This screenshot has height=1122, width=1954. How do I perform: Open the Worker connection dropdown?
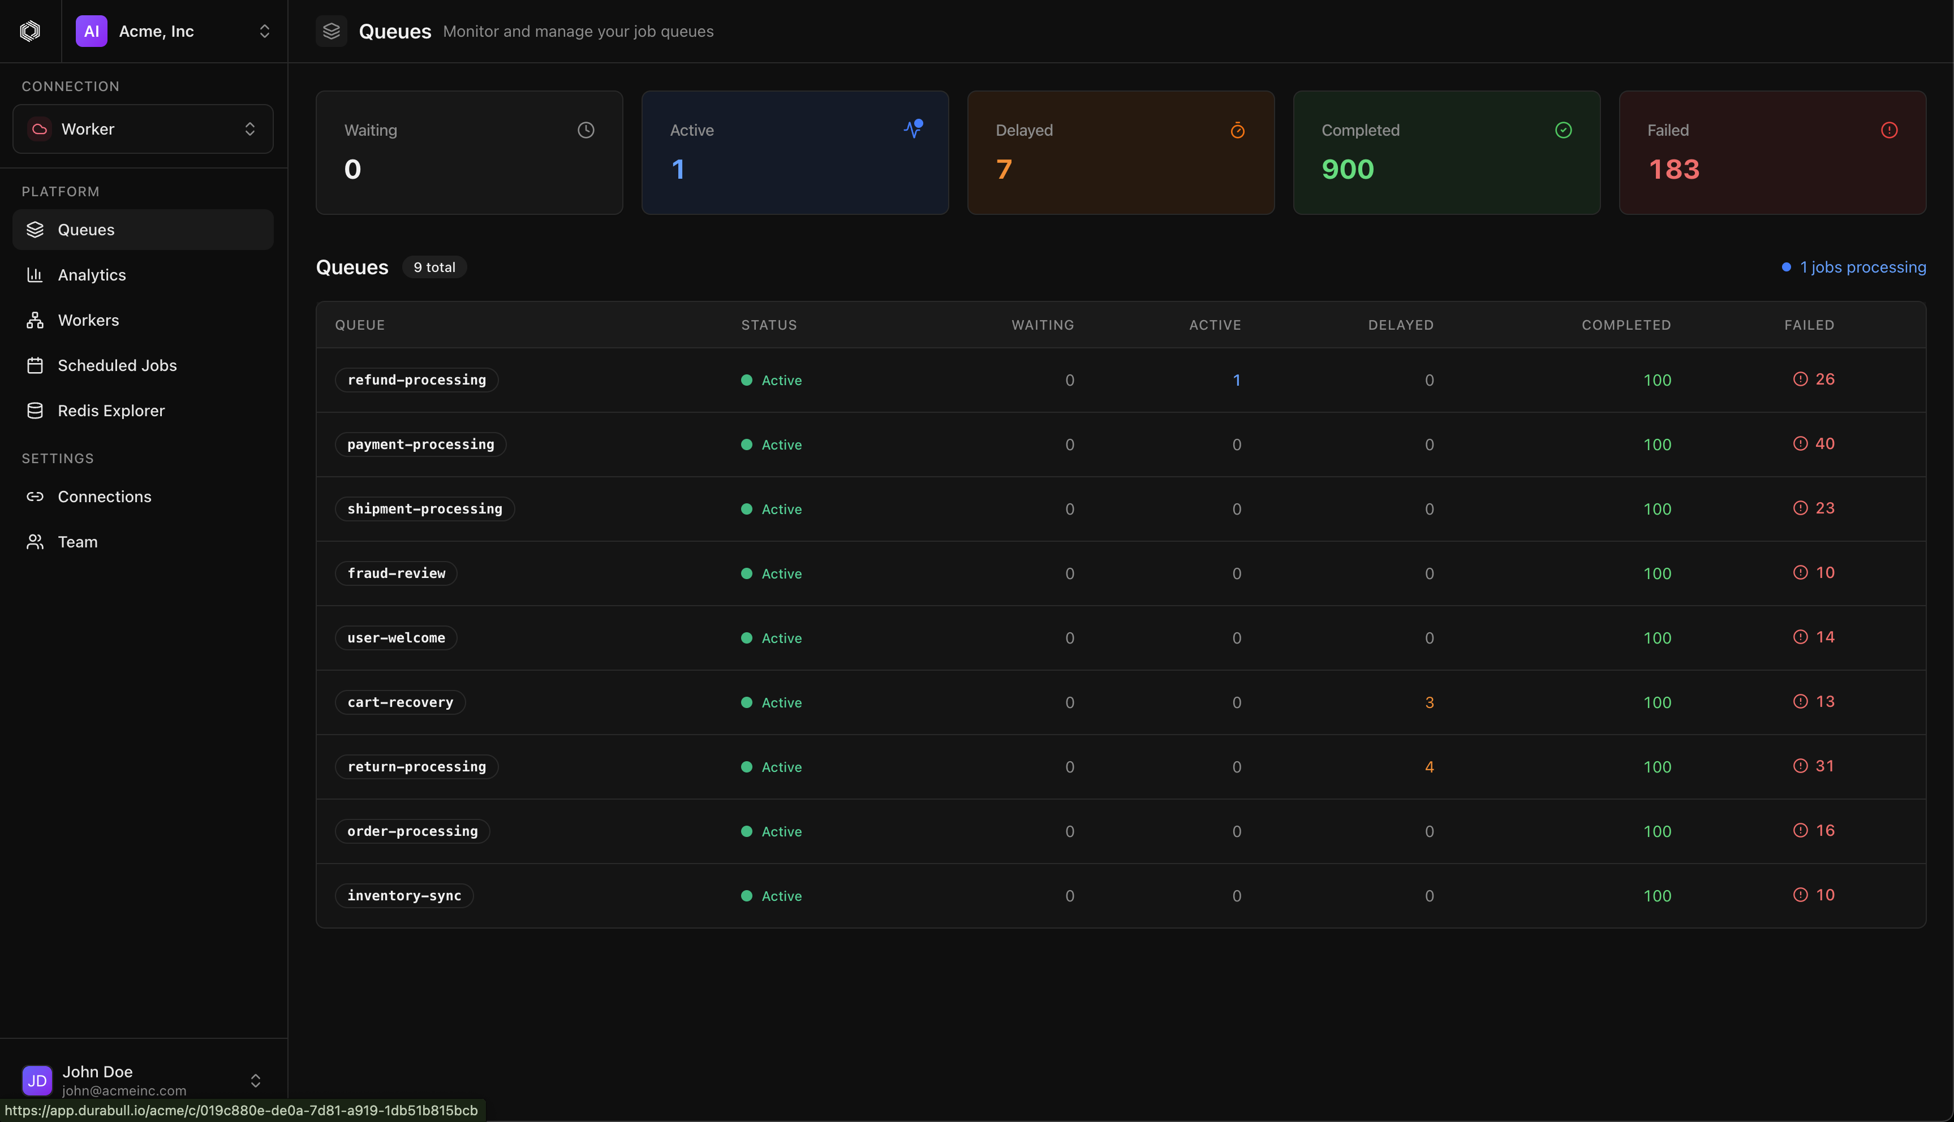click(x=142, y=129)
